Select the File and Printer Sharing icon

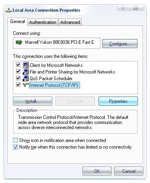pos(26,72)
